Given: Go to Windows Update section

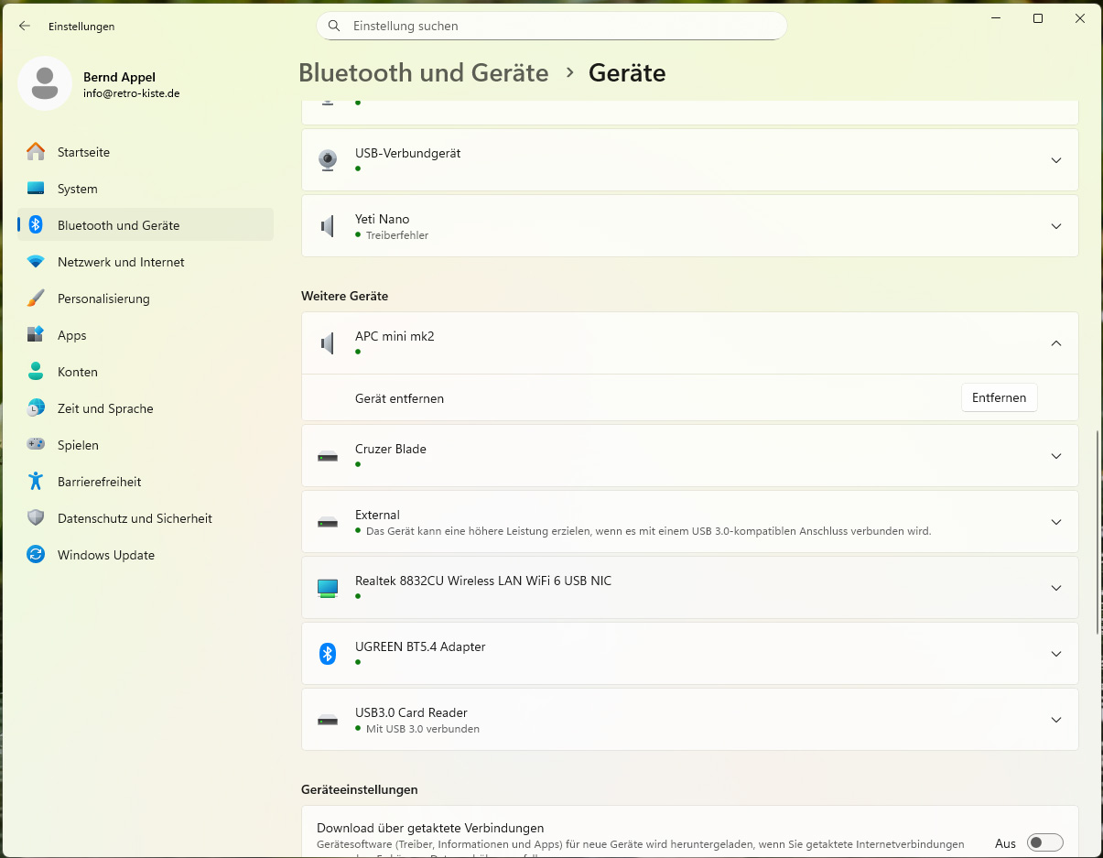Looking at the screenshot, I should point(105,555).
